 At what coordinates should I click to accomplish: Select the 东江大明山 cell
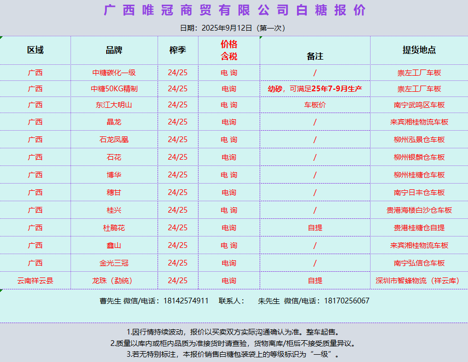114,105
